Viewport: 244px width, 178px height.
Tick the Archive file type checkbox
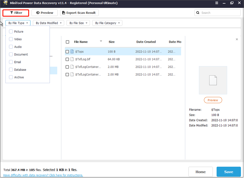[11, 77]
